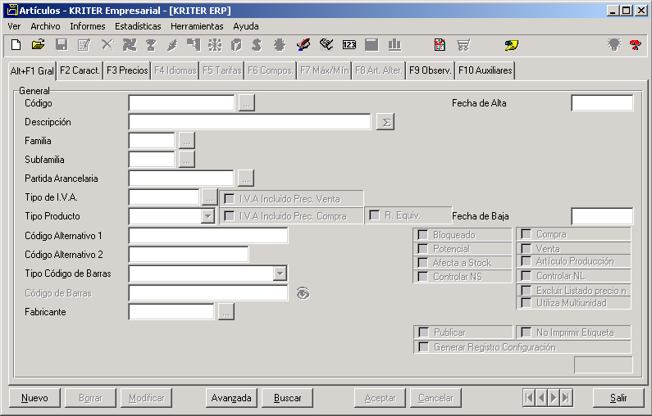
Task: Open the Archivo menu
Action: pos(45,26)
